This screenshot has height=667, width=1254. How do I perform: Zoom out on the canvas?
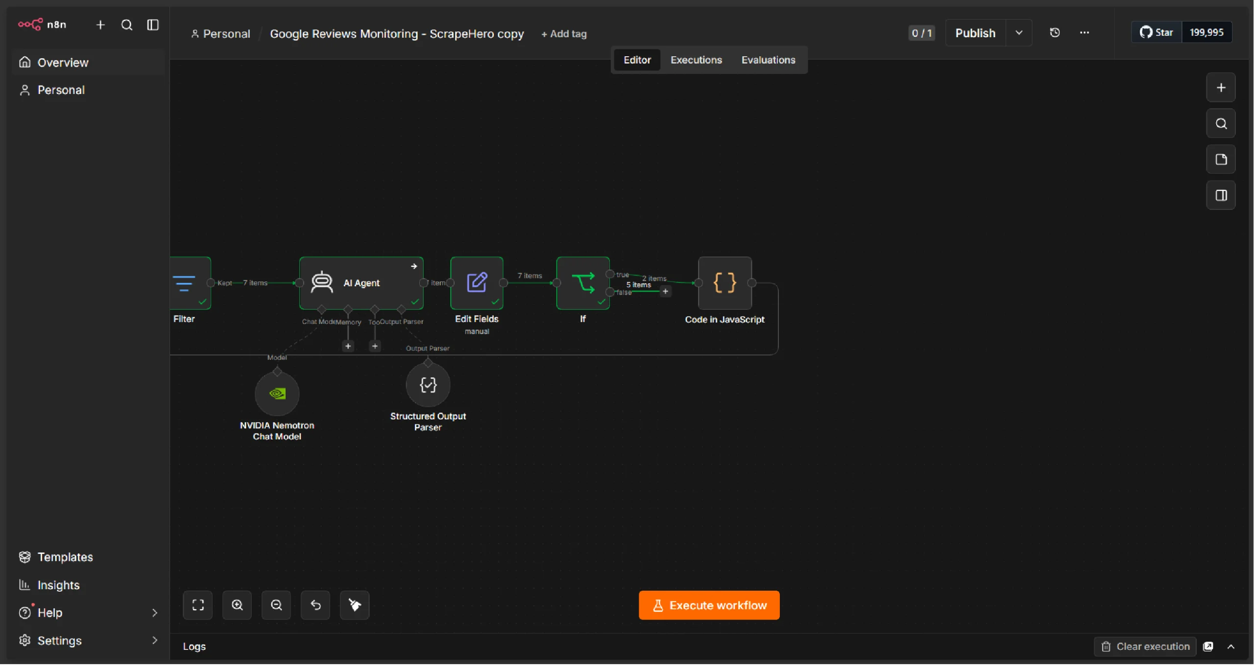click(x=276, y=606)
